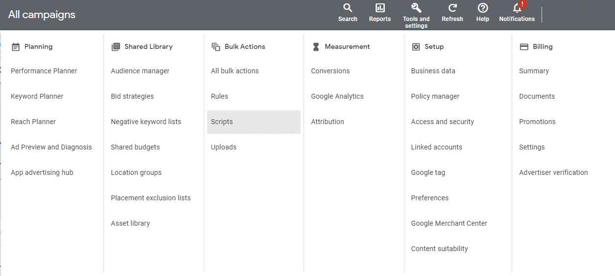
Task: Open Billing Summary
Action: coord(534,71)
